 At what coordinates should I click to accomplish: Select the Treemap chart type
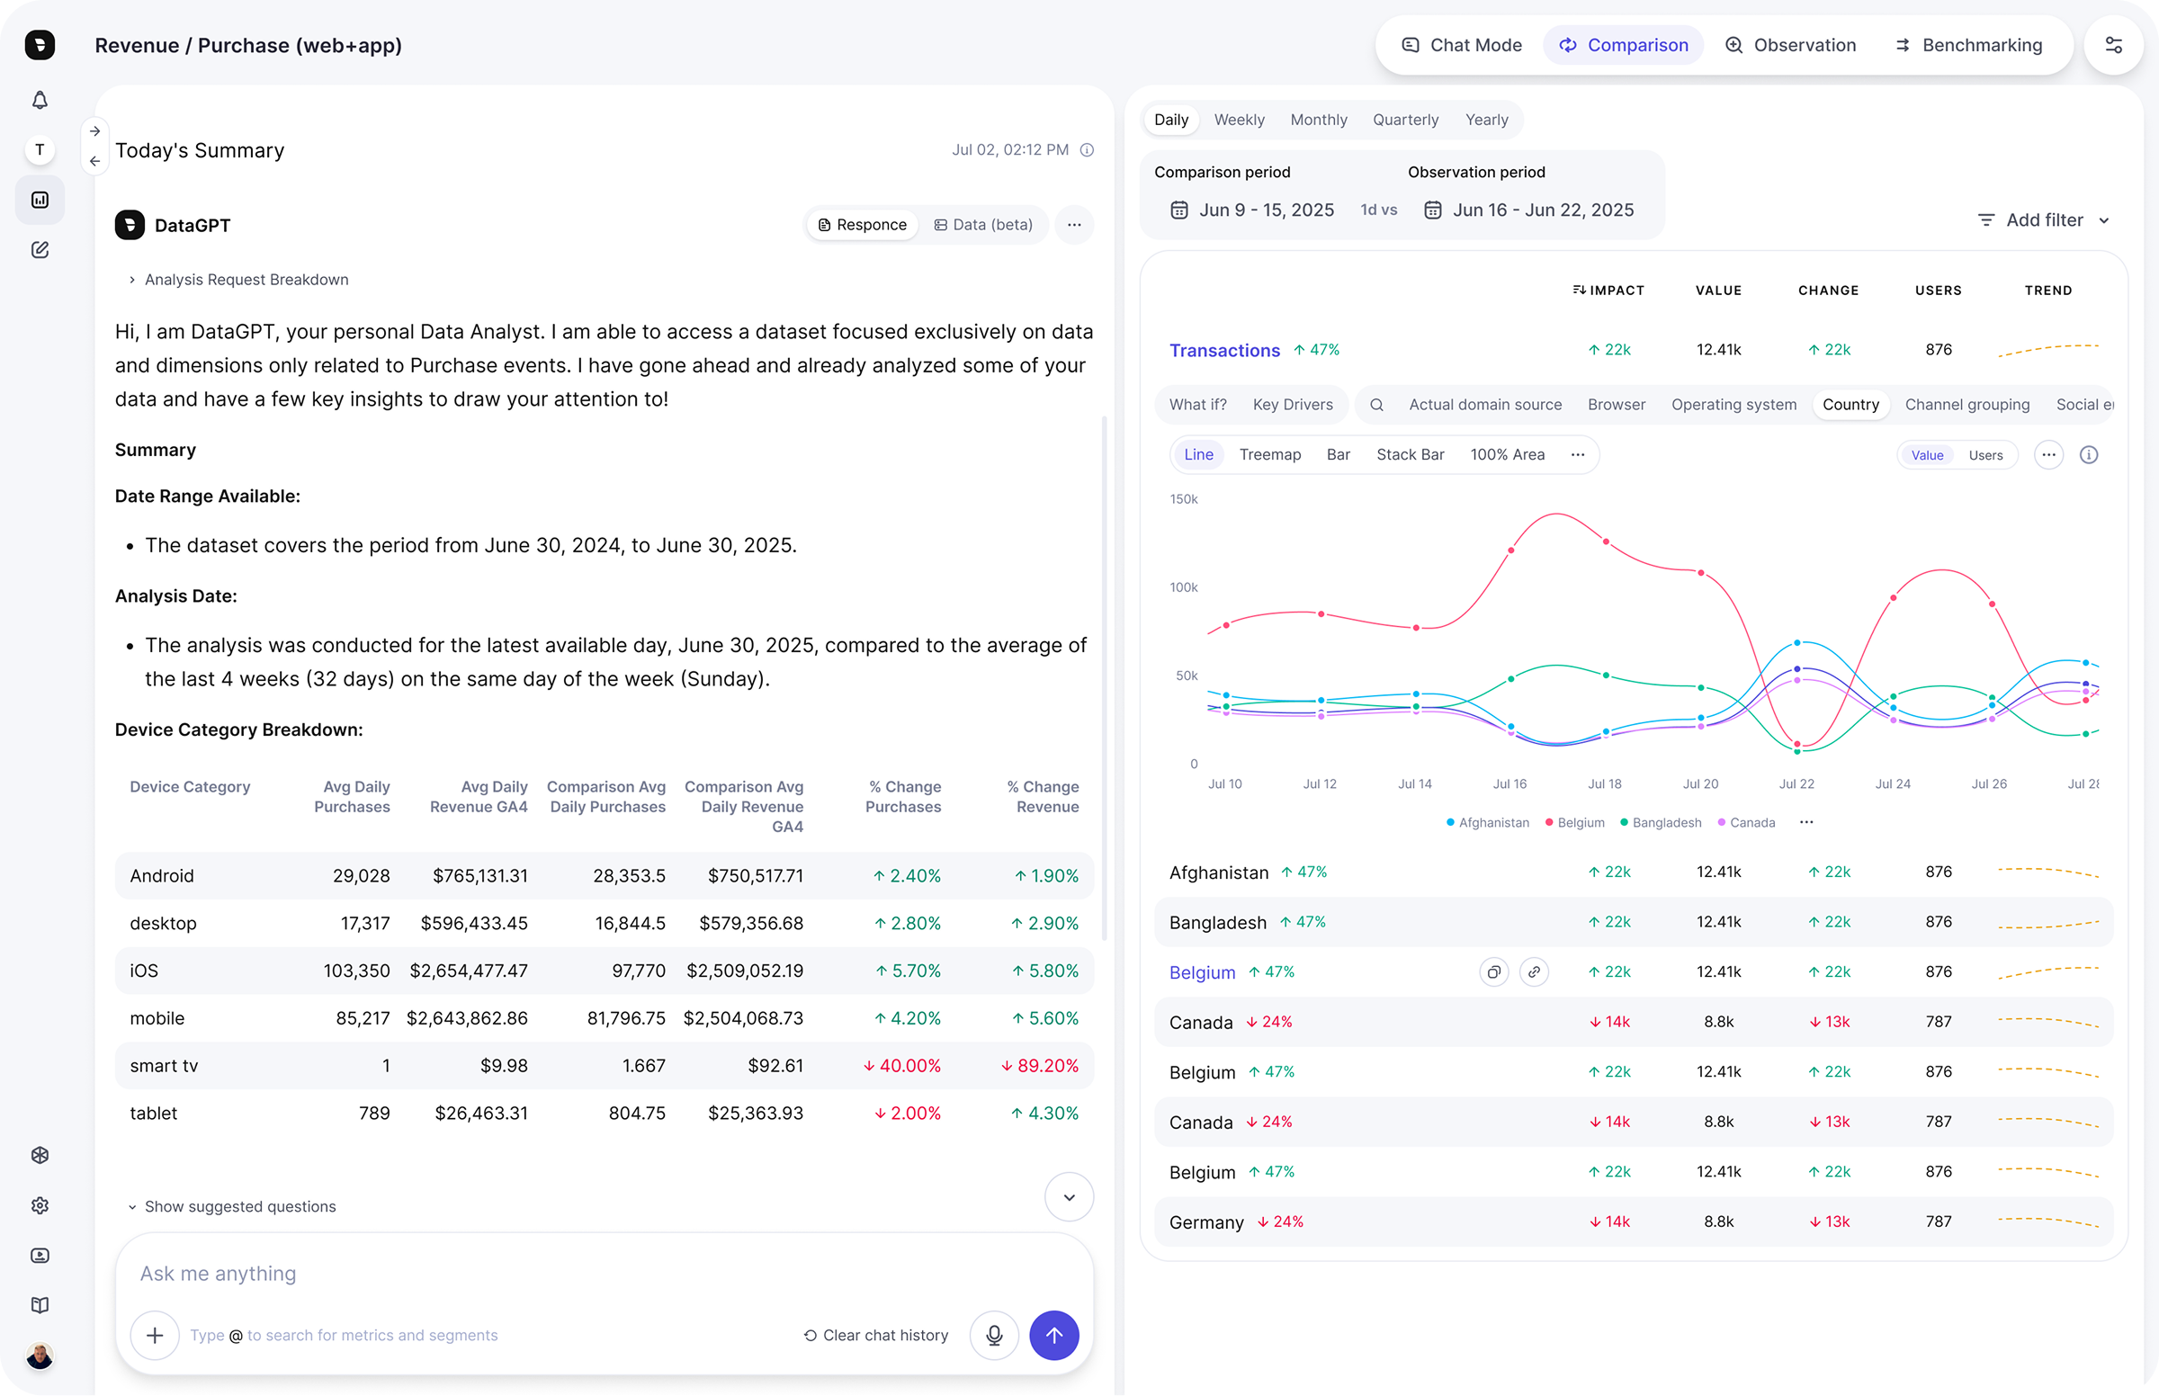pos(1269,455)
